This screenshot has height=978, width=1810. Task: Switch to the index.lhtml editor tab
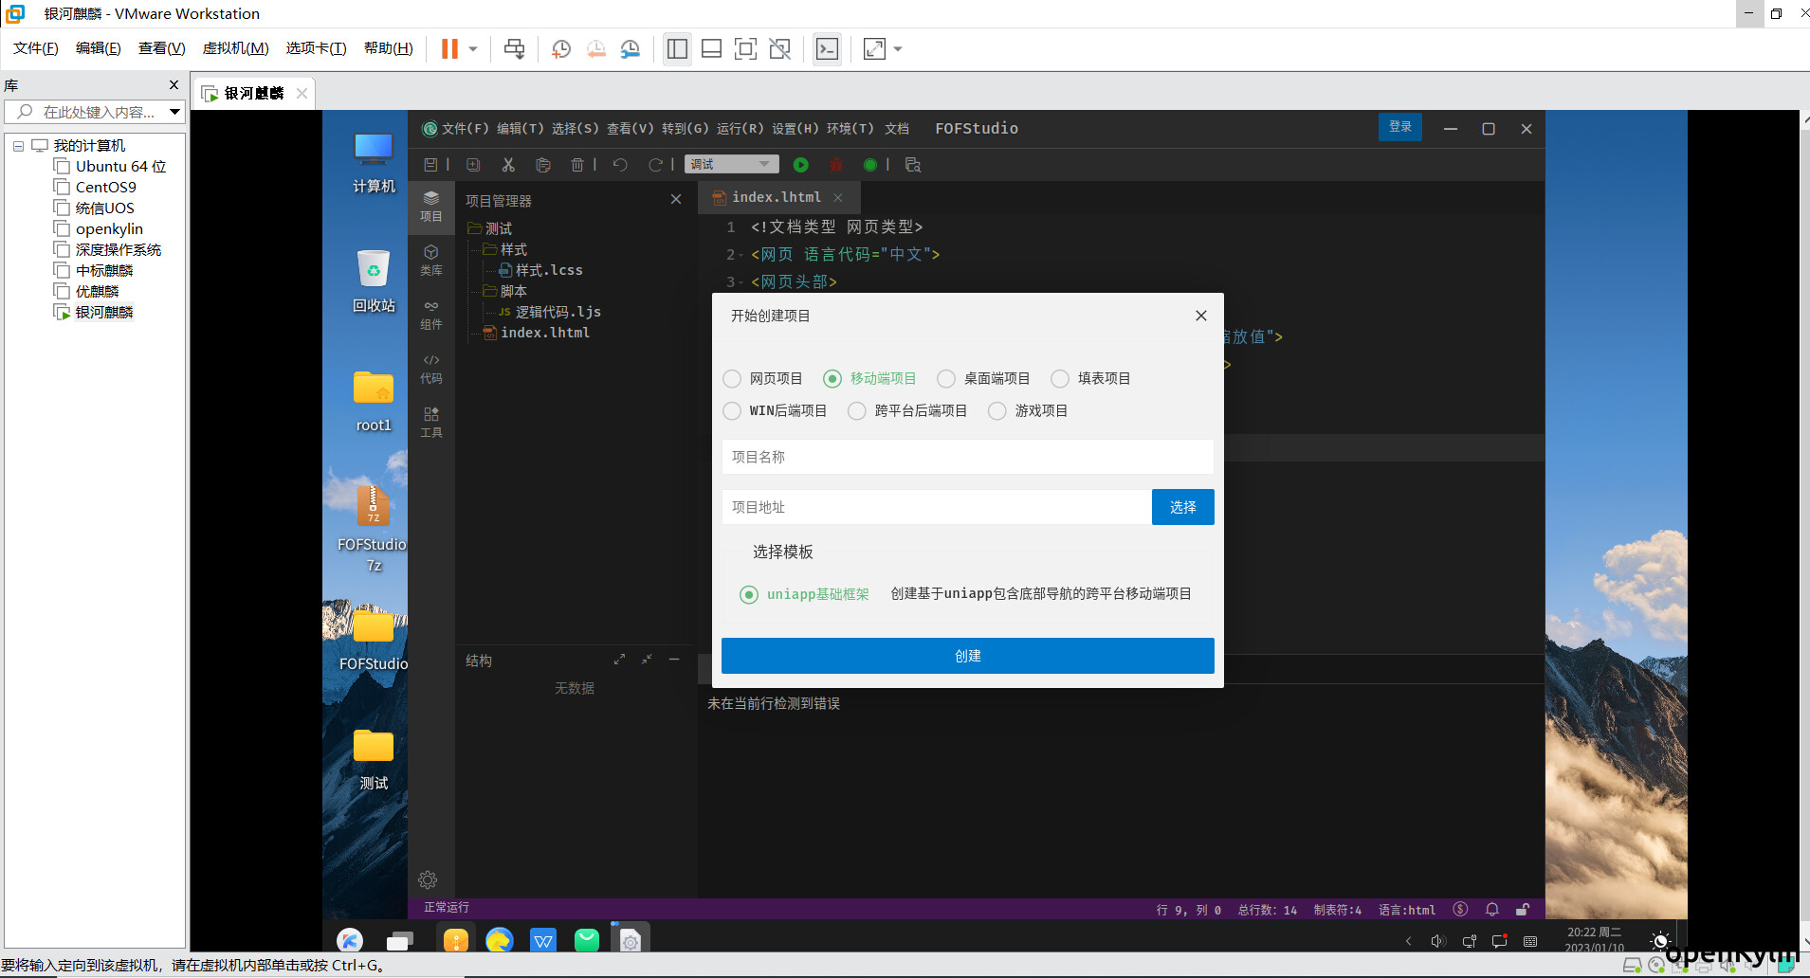click(x=776, y=197)
